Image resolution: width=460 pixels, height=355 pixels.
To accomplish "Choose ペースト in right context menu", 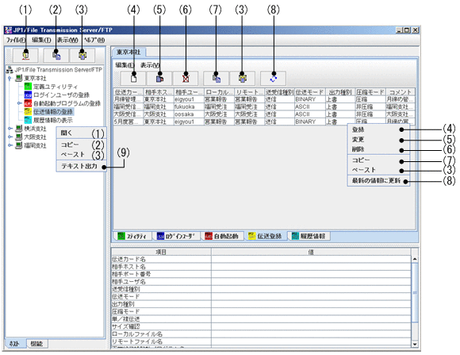I will pyautogui.click(x=378, y=170).
